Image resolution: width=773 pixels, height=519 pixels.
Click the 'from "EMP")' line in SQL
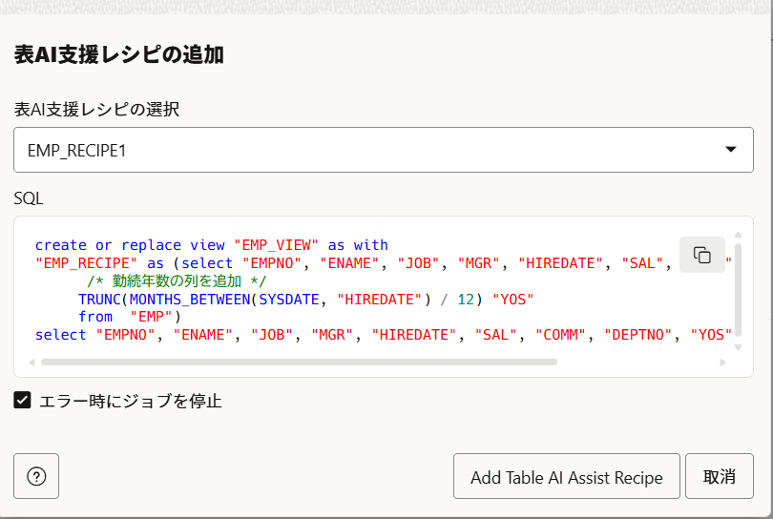click(130, 317)
